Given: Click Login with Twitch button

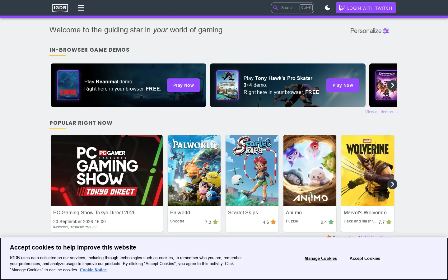Looking at the screenshot, I should (366, 8).
